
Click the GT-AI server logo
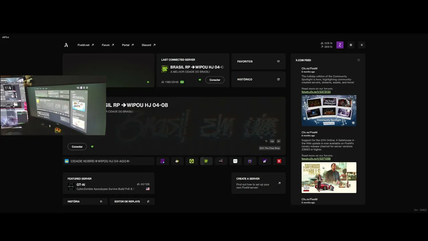tap(71, 186)
